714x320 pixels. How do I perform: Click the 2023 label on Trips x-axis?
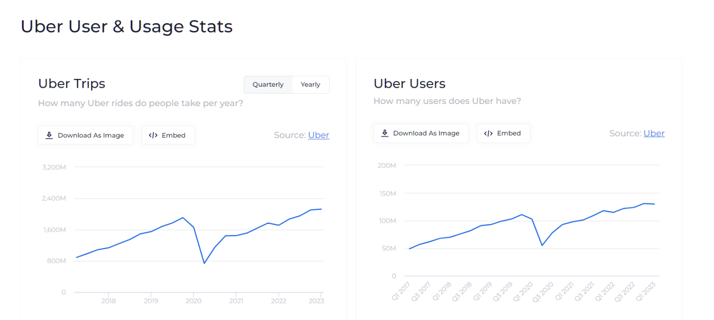317,301
